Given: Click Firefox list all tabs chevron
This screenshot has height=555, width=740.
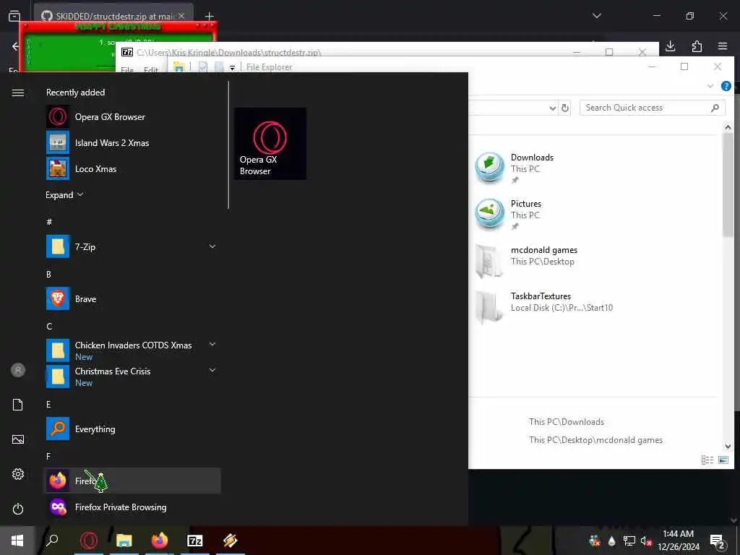Looking at the screenshot, I should [596, 16].
